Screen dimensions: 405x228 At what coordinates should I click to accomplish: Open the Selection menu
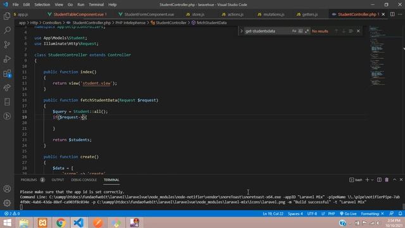[x=42, y=4]
